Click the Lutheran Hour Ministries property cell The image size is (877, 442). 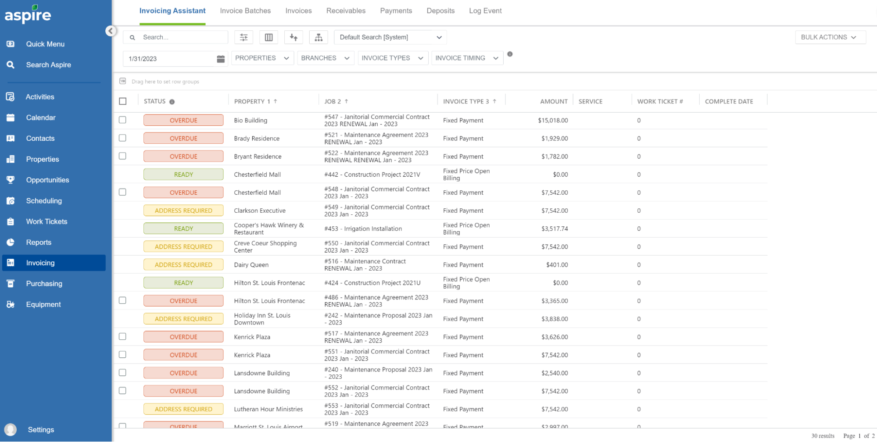point(268,409)
